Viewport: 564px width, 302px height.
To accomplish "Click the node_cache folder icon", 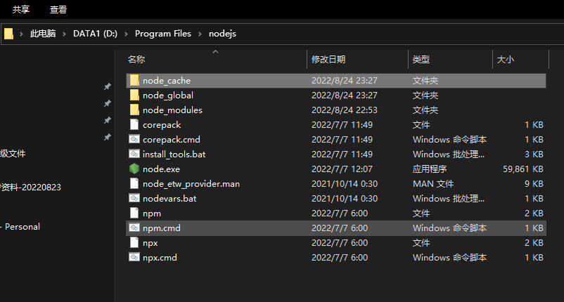I will [x=134, y=81].
